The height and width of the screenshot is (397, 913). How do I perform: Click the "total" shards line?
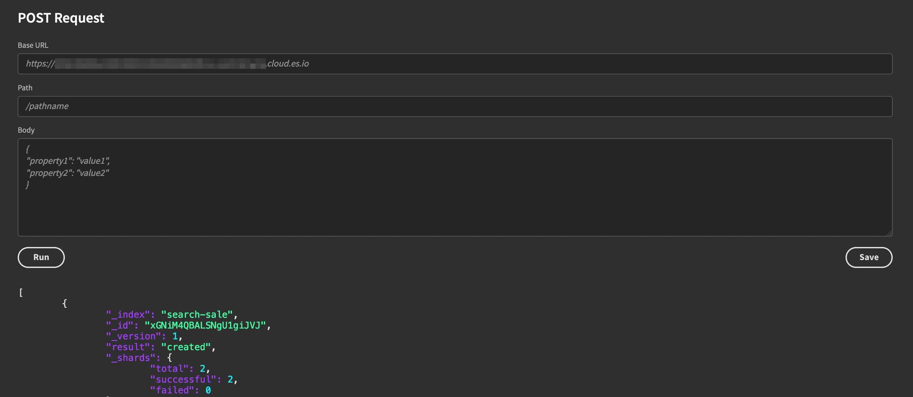180,369
